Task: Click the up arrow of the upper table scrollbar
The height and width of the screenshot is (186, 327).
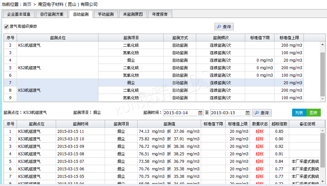Action: (x=322, y=44)
